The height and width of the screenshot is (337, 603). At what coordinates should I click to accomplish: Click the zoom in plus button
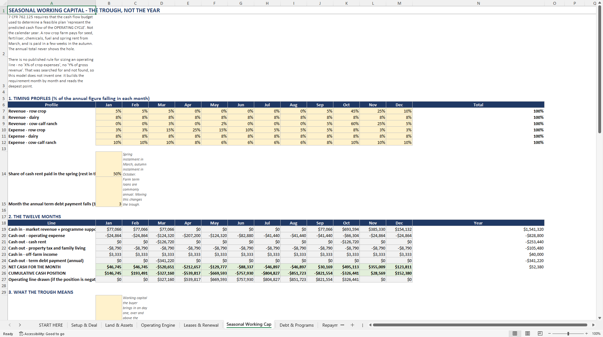(x=586, y=334)
